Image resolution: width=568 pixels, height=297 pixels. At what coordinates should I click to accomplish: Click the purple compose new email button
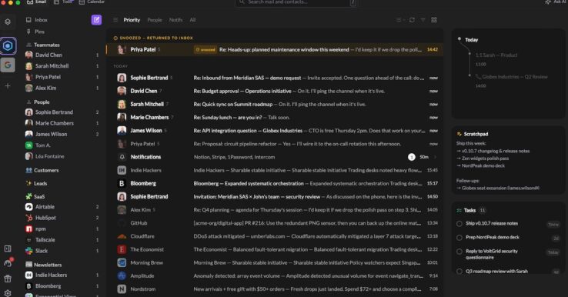point(96,20)
